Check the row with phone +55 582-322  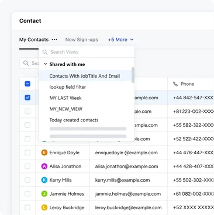click(x=27, y=125)
